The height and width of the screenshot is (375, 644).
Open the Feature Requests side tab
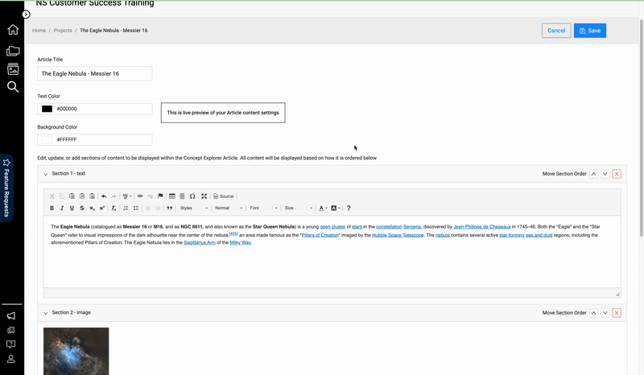point(7,188)
